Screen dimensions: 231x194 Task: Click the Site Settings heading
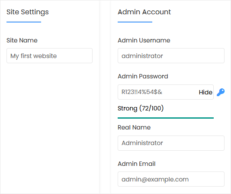pyautogui.click(x=28, y=12)
